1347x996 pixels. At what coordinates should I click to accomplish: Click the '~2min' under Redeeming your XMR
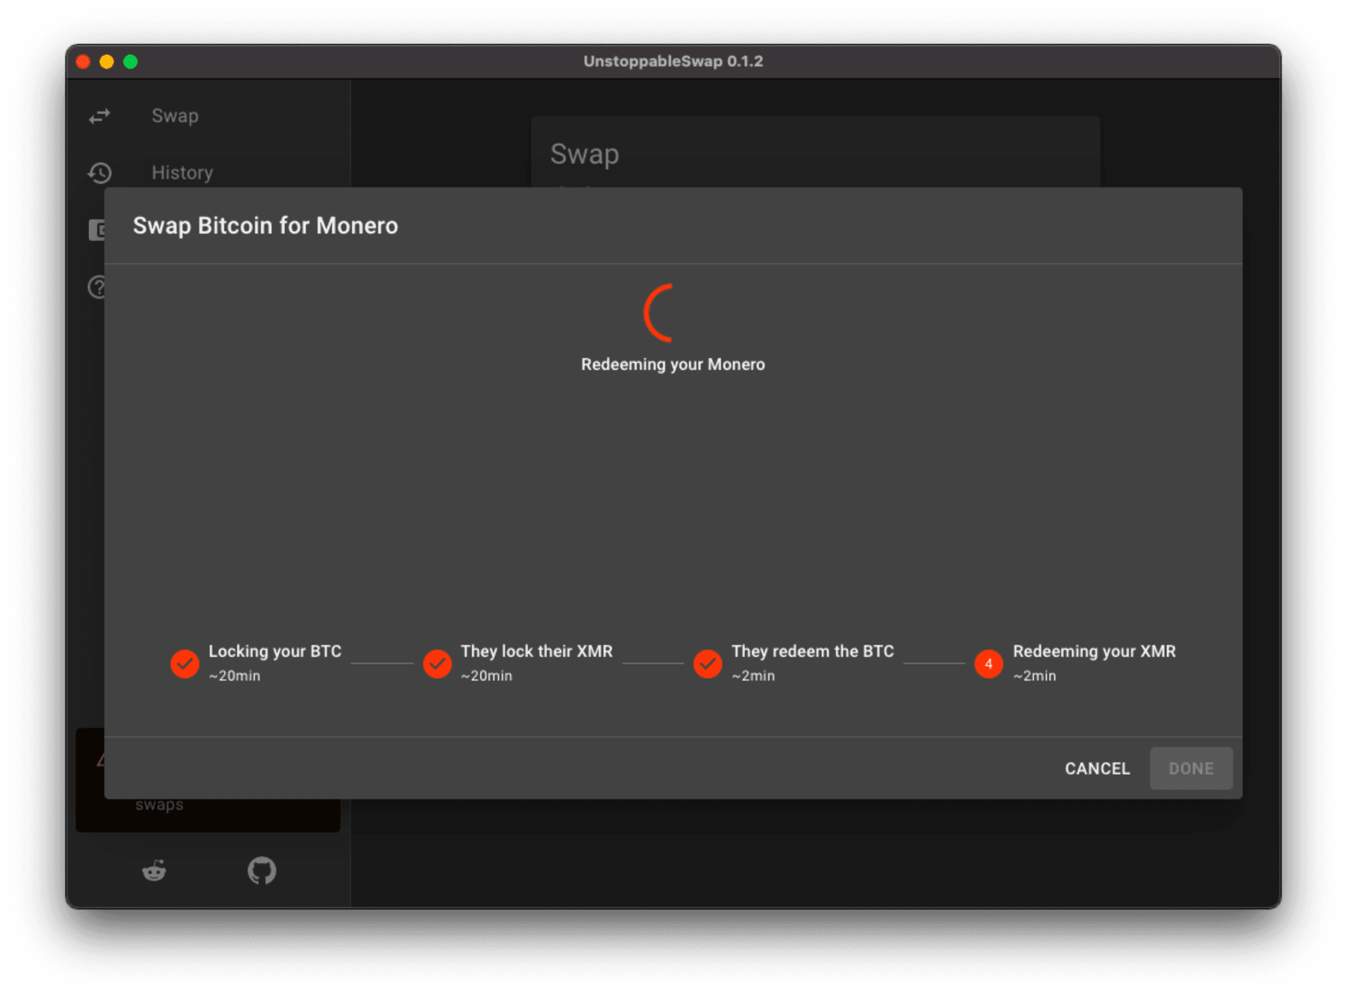[1035, 676]
